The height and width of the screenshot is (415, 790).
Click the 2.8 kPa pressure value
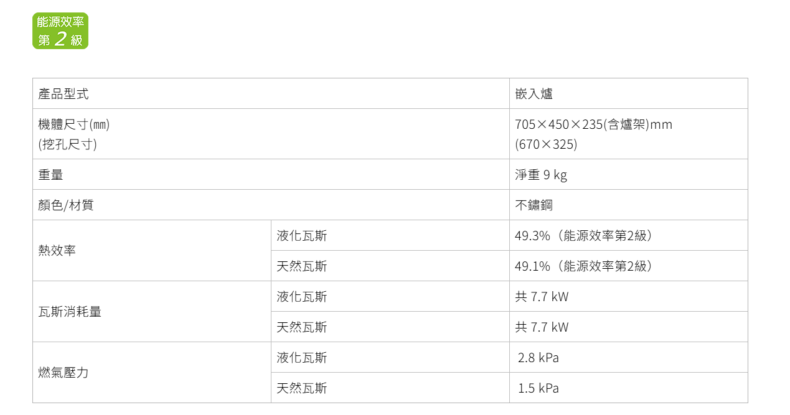538,358
